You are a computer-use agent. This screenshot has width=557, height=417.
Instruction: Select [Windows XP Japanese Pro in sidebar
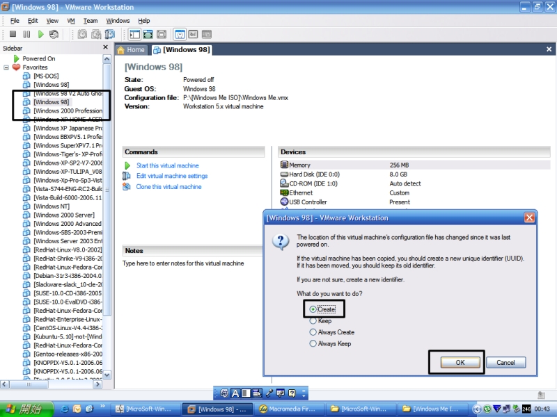(x=68, y=128)
